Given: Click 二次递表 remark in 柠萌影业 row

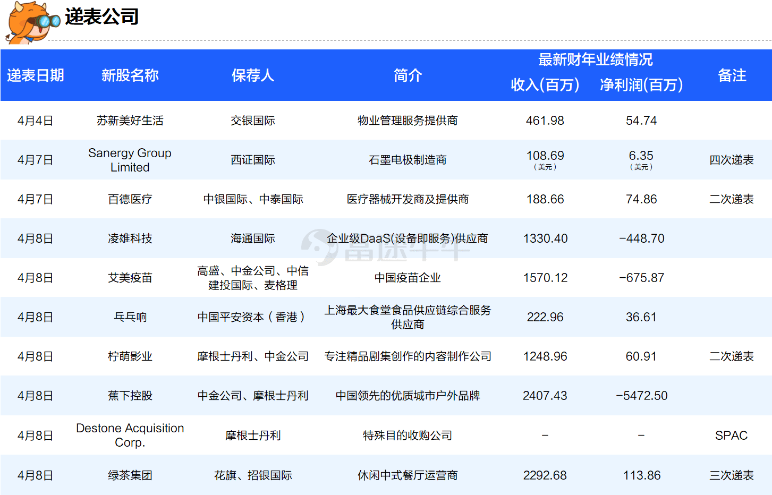Looking at the screenshot, I should coord(732,356).
